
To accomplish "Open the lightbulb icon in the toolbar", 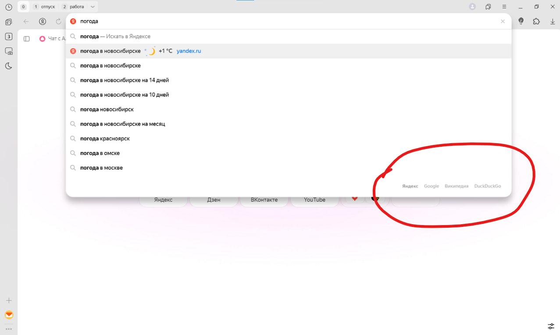I will [521, 21].
